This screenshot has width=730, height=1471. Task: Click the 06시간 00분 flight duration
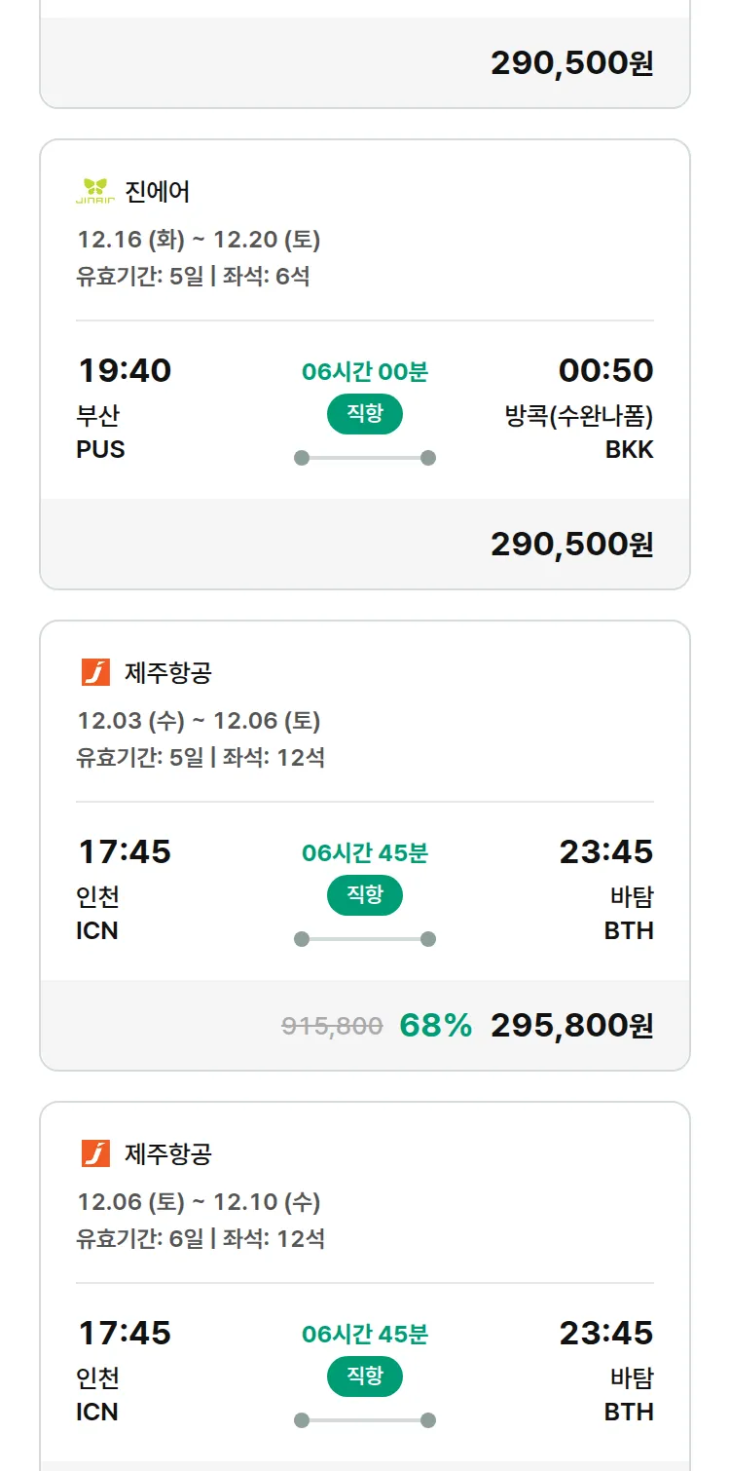365,371
